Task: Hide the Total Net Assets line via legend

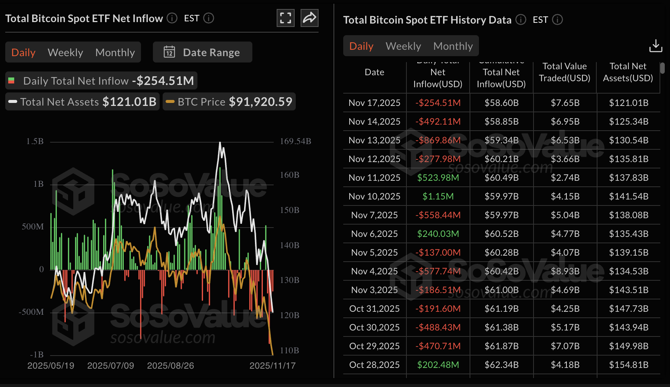Action: tap(82, 101)
